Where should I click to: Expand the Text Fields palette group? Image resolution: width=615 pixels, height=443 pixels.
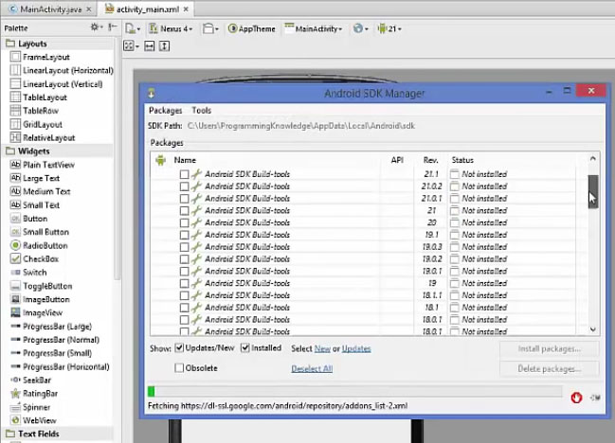10,434
